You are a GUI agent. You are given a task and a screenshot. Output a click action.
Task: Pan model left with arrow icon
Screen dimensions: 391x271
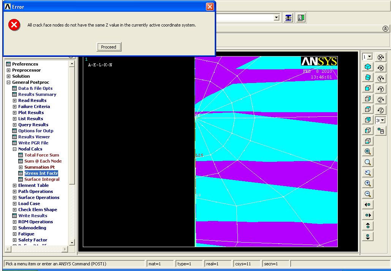pyautogui.click(x=368, y=205)
